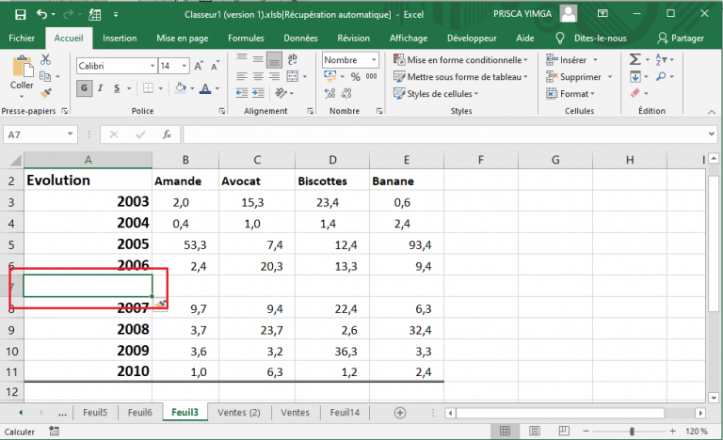Toggle italic formatting (I button)
Viewport: 723px width, 440px height.
tap(101, 88)
